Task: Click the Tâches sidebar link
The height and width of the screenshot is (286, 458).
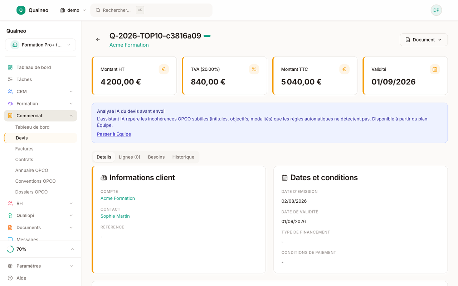Action: (x=40, y=79)
